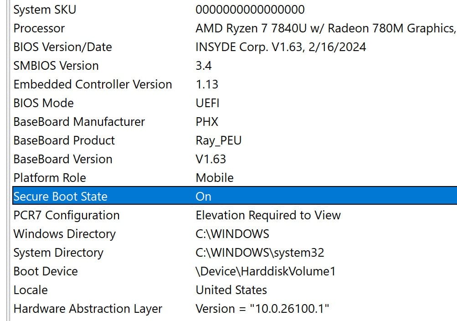
Task: Click the BaseBoard Product entry
Action: coord(64,140)
